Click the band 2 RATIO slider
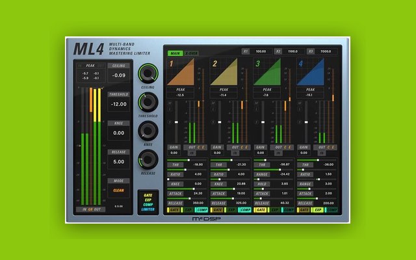This screenshot has height=260, width=416. pos(230,170)
